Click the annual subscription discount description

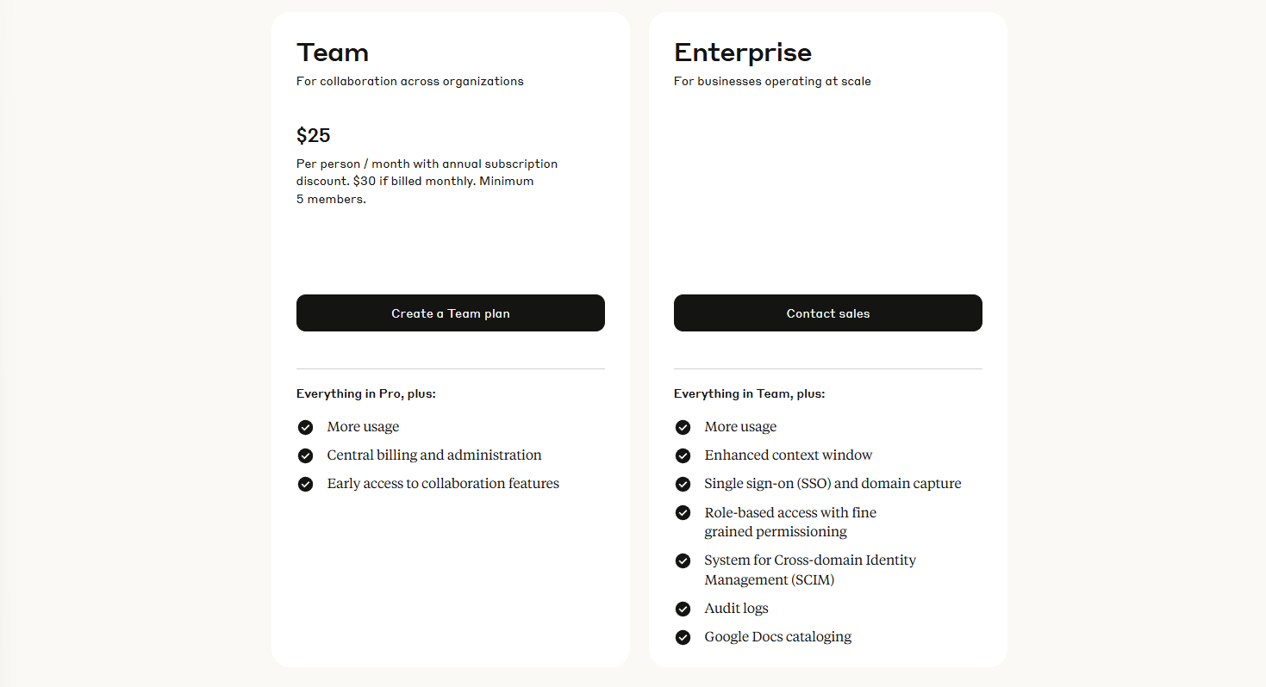427,181
